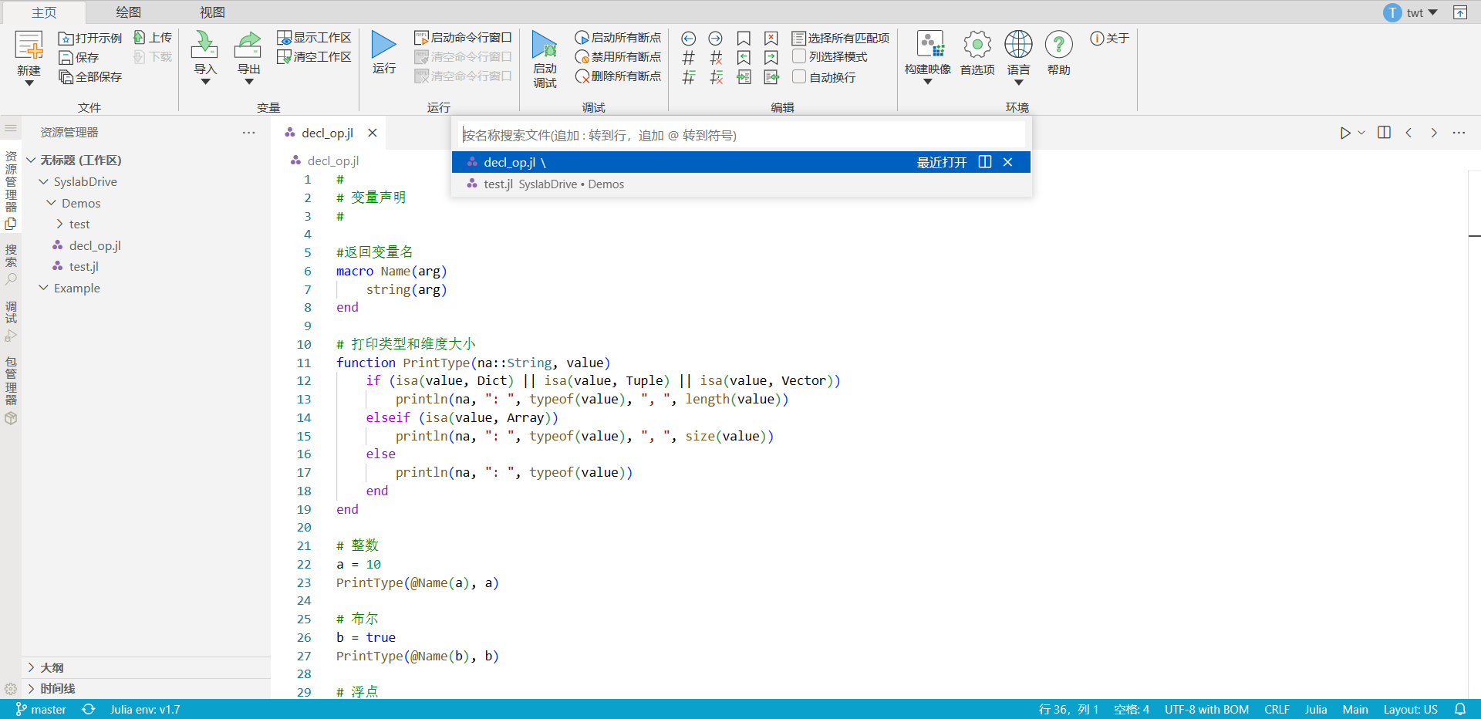Click 启动命令行窗口 button
The height and width of the screenshot is (719, 1481).
[463, 37]
